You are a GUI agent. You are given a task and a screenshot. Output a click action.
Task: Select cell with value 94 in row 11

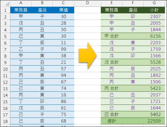[x=64, y=75]
